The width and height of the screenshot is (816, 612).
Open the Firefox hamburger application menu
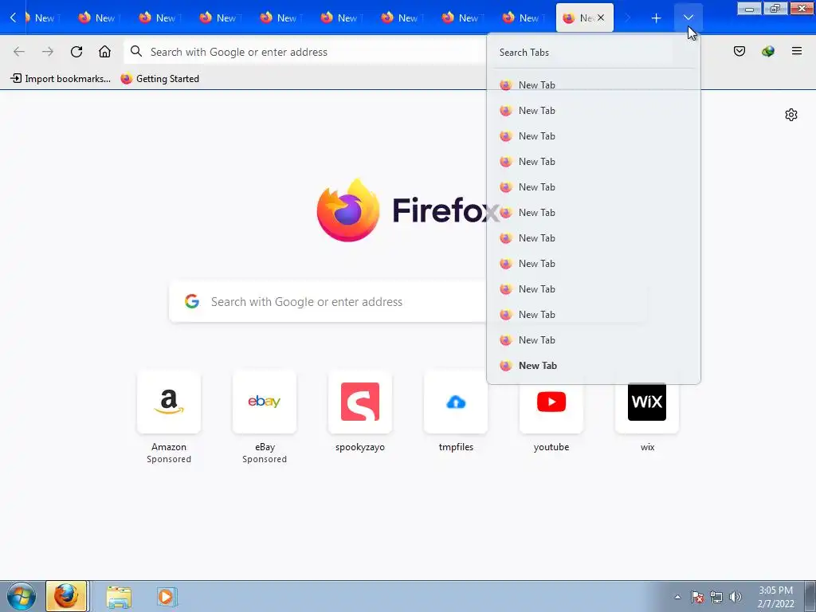click(x=796, y=51)
